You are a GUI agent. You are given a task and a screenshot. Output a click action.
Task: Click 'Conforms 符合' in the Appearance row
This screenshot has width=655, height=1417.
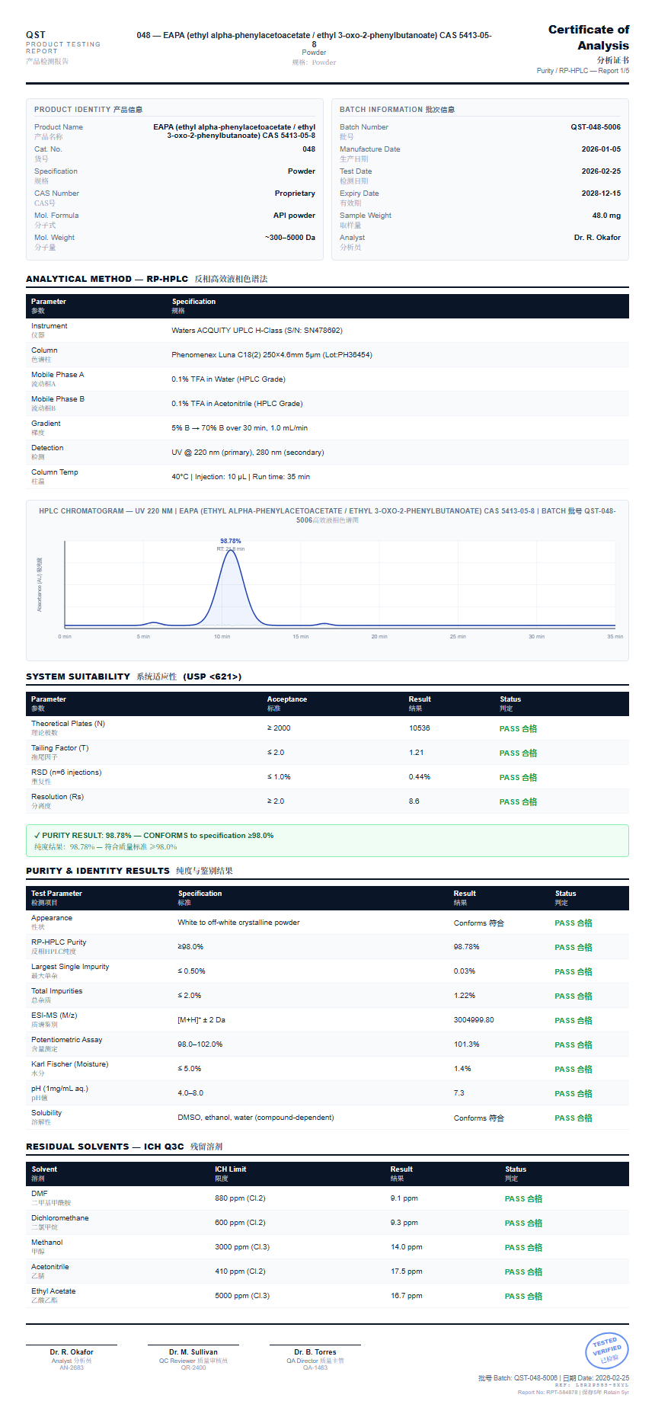pos(479,923)
